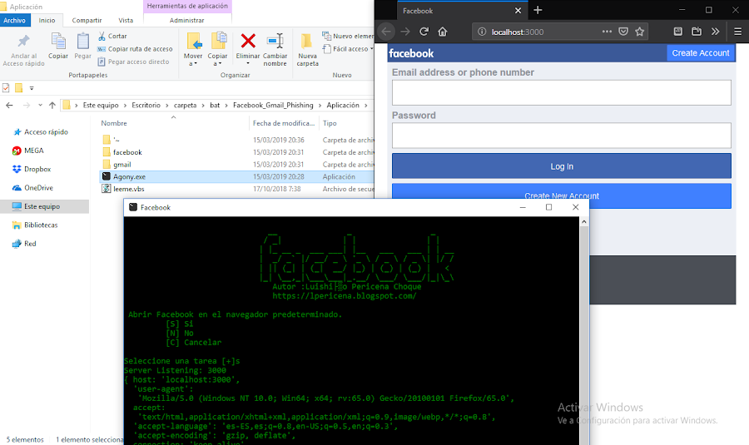The image size is (749, 445).
Task: Click the console scrollbar up arrow
Action: [x=583, y=222]
